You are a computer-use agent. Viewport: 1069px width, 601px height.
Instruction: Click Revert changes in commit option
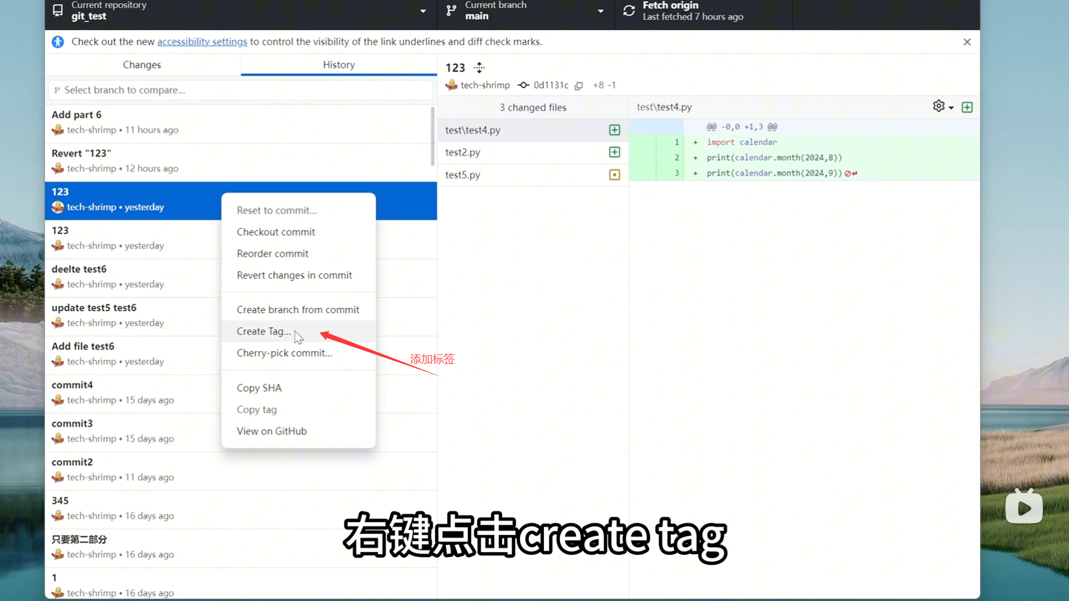[x=294, y=275]
